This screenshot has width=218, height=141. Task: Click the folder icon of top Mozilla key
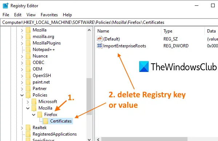click(x=28, y=30)
